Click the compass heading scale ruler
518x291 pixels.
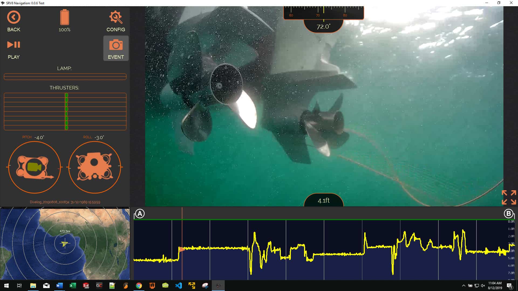(x=323, y=13)
